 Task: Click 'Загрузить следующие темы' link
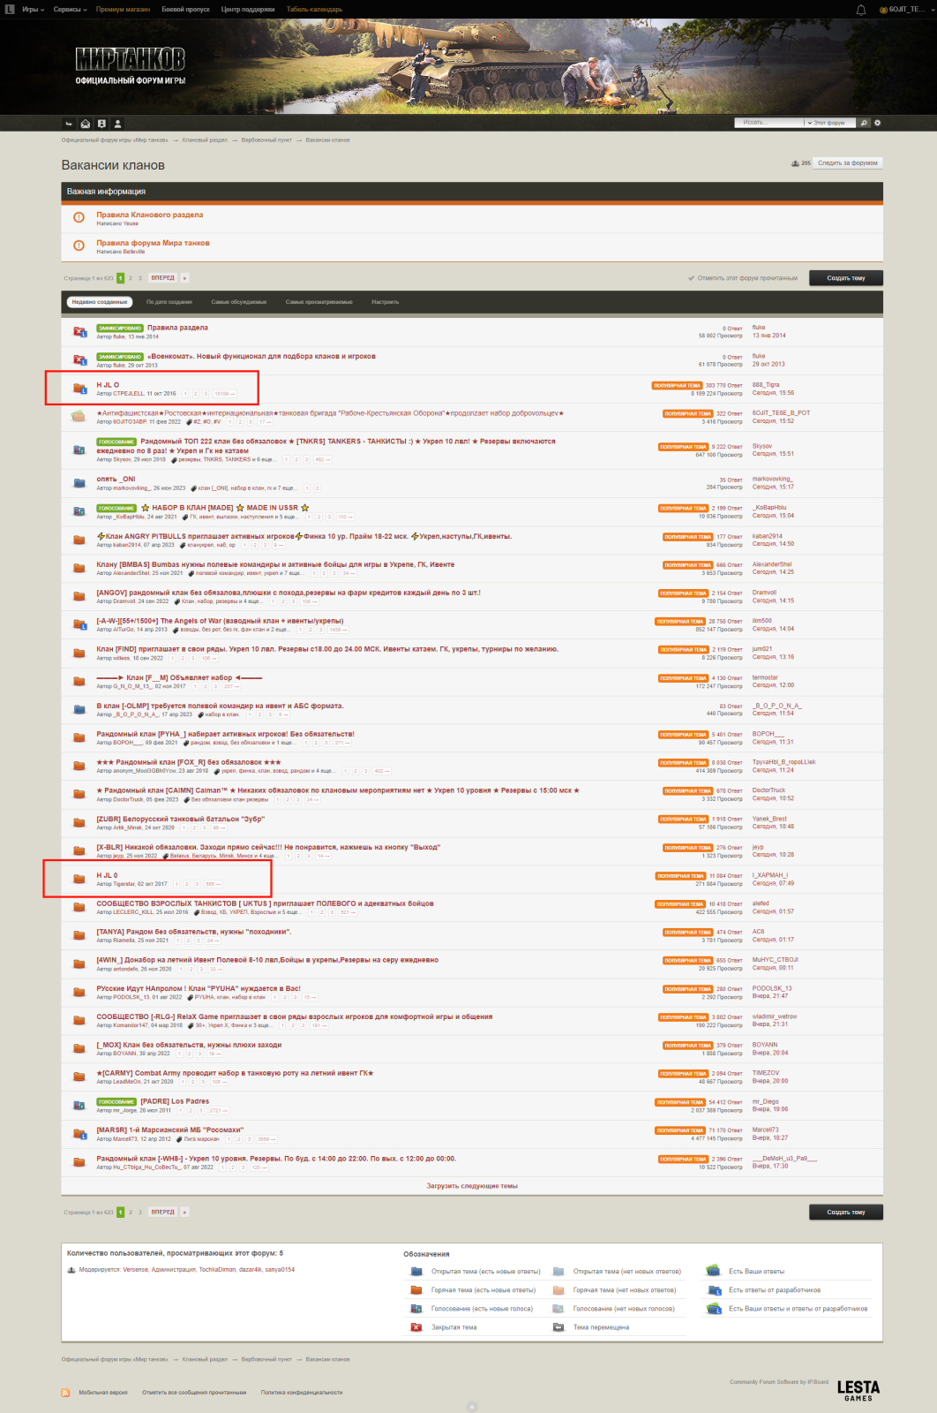click(x=472, y=1186)
